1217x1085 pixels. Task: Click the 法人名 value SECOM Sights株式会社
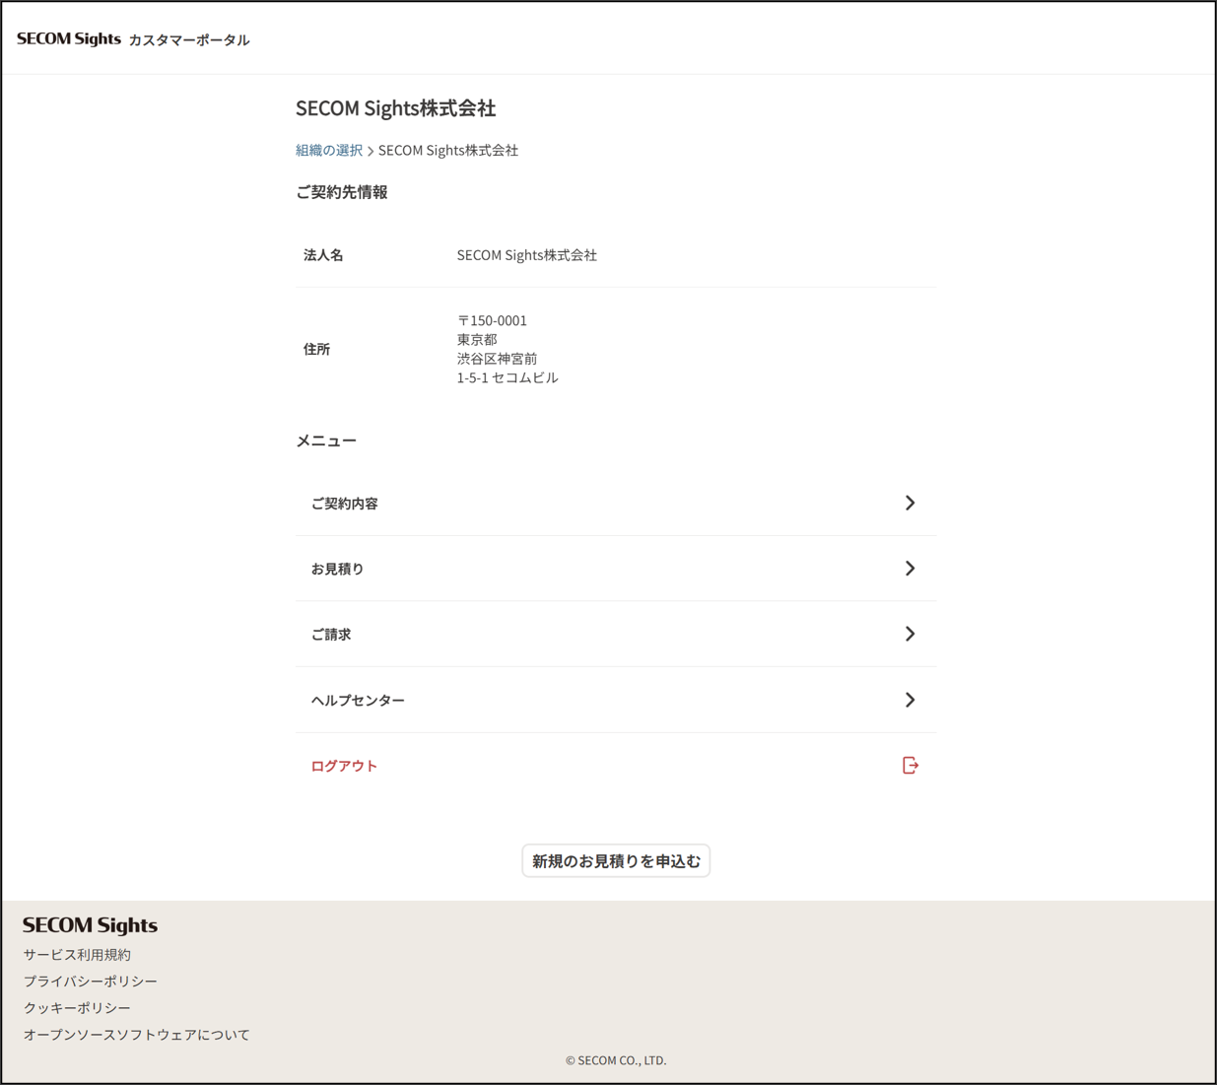coord(527,255)
